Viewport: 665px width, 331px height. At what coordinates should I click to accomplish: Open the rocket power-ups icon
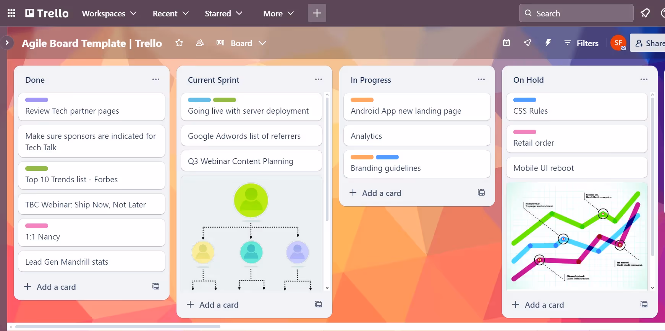pos(527,43)
